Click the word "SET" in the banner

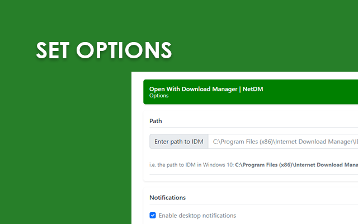(54, 50)
